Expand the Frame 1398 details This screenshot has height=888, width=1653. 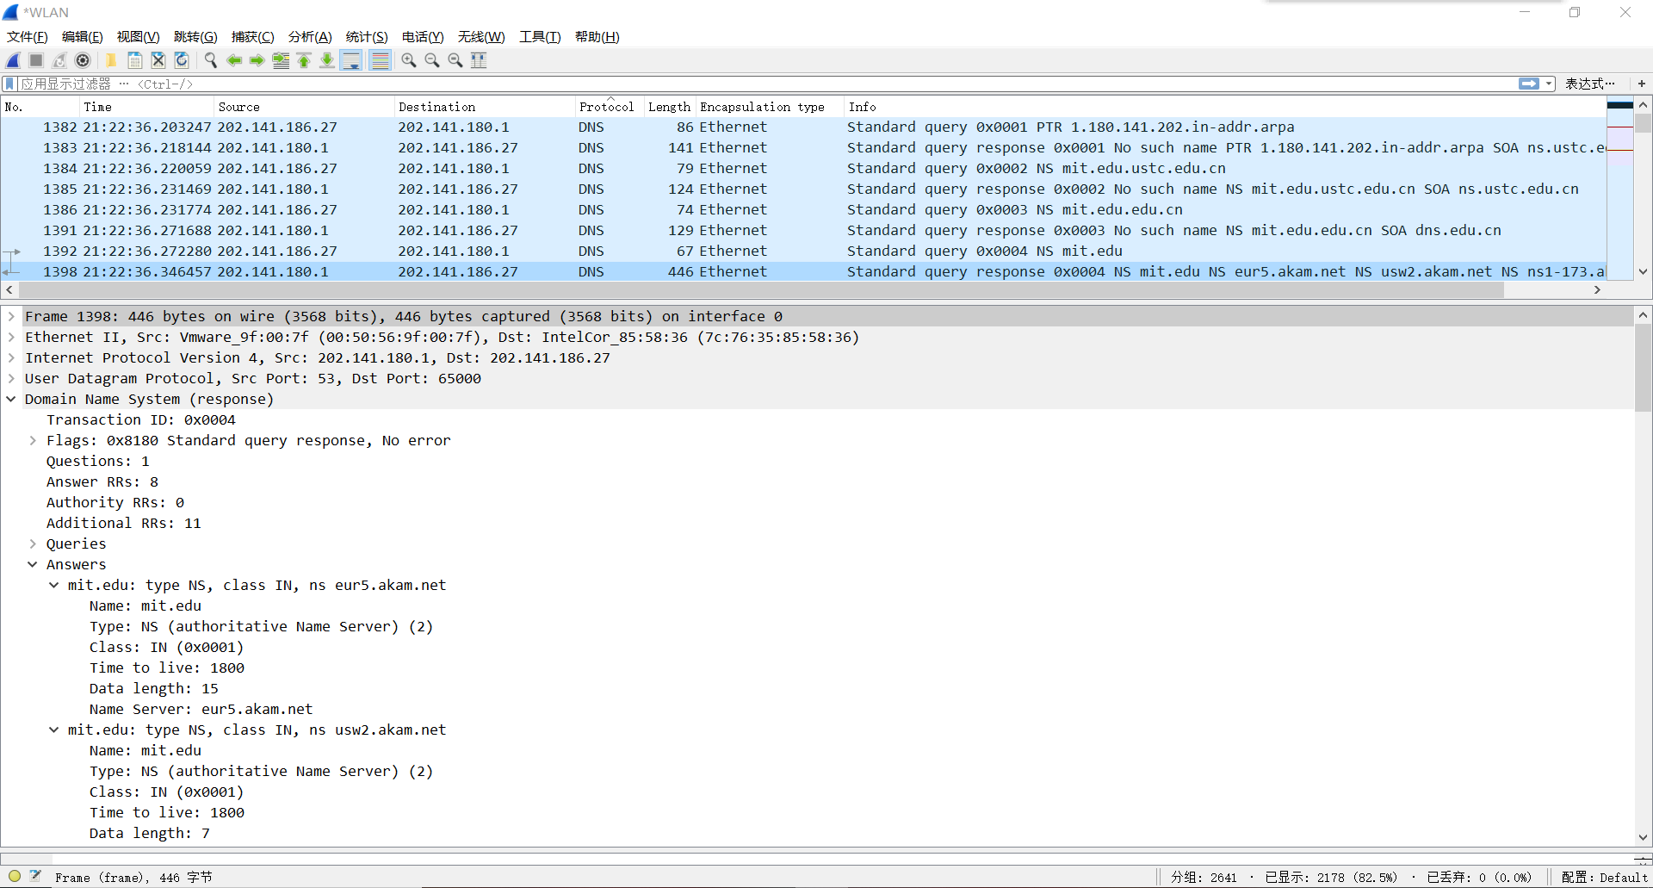click(x=11, y=316)
